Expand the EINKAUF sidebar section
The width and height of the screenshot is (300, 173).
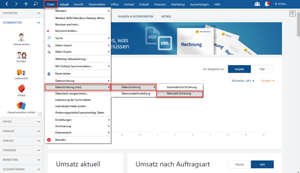[x=21, y=140]
